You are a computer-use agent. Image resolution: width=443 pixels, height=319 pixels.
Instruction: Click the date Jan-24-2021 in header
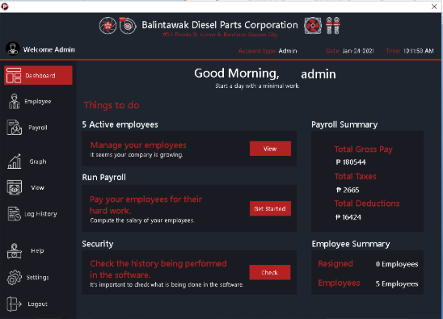(x=358, y=51)
